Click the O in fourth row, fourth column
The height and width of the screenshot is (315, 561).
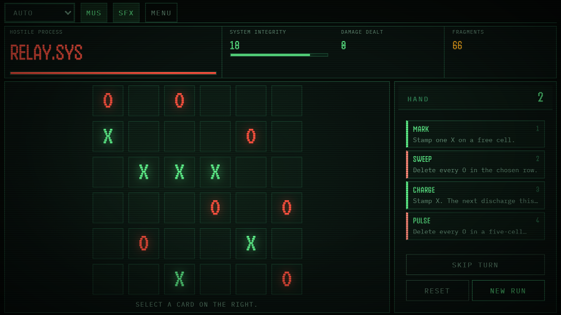tap(215, 208)
